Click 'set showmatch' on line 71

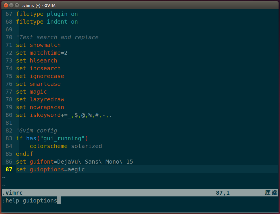pos(38,45)
